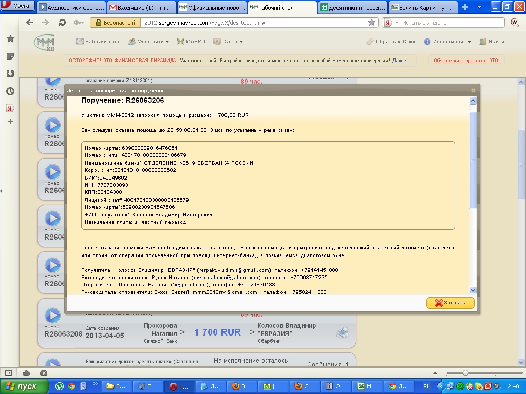Click the 1 700 RUR amount
526x394 pixels.
point(217,332)
